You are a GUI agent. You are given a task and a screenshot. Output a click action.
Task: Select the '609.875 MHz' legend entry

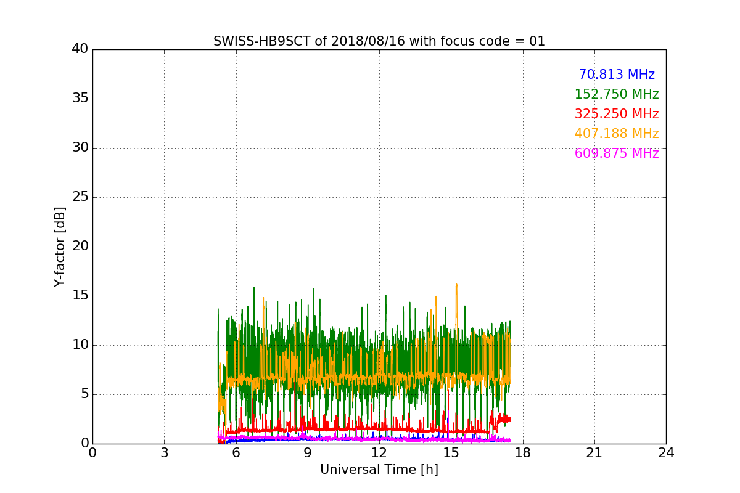(617, 153)
